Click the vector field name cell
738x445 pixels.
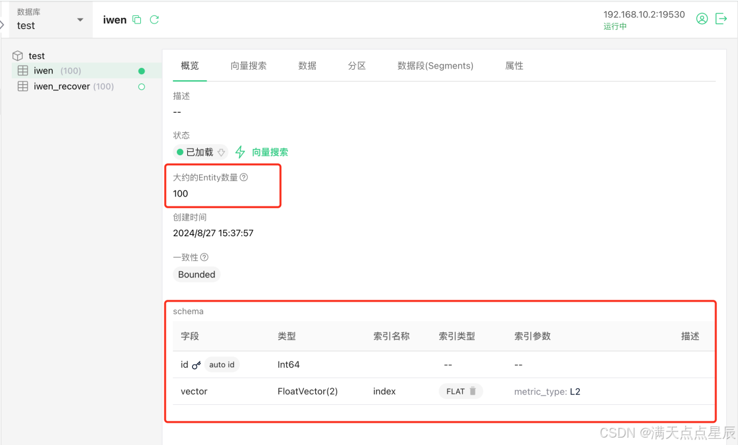(194, 391)
